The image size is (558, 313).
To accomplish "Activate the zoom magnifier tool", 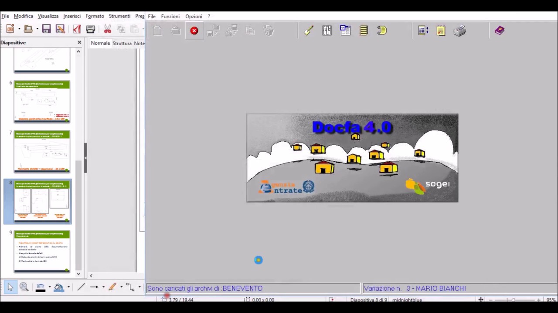I will (24, 287).
